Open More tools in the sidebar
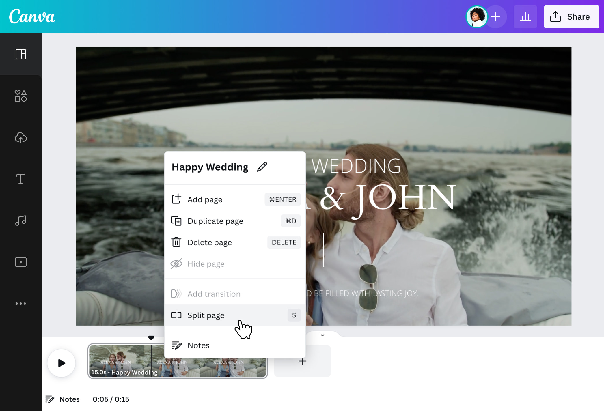Viewport: 604px width, 411px height. click(x=20, y=303)
